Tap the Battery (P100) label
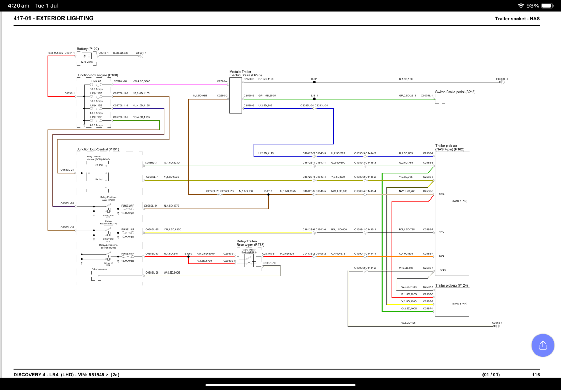 (88, 49)
